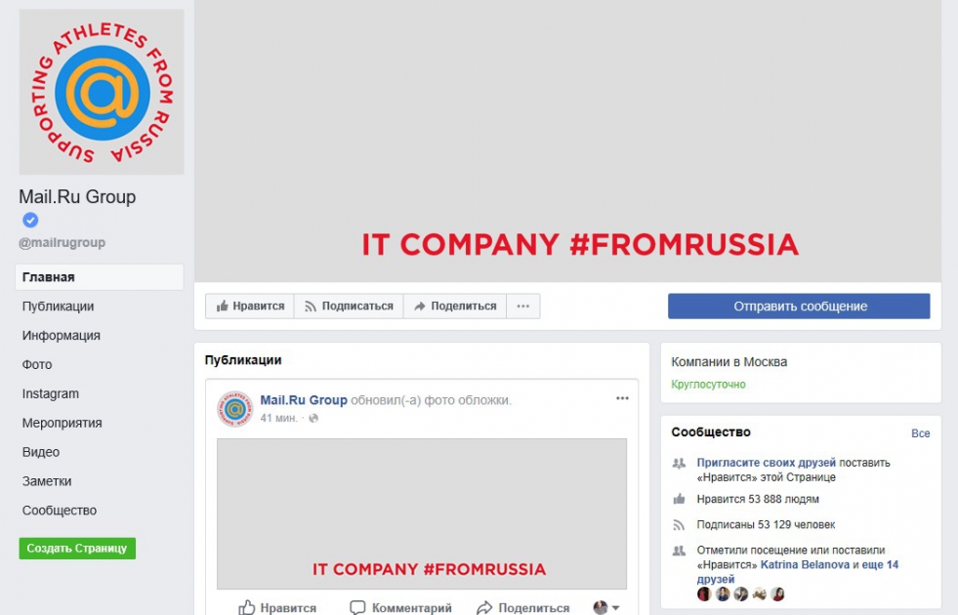Viewport: 958px width, 615px height.
Task: Open the cover photo thumbnail in the post
Action: (422, 513)
